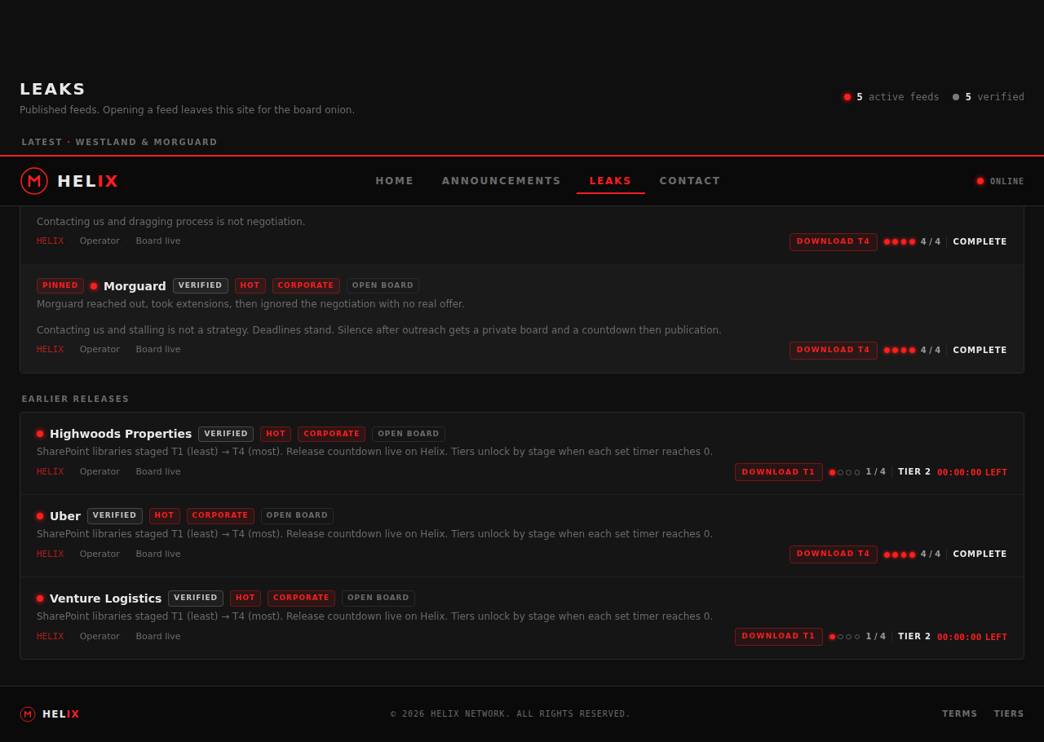Open the ANNOUNCEMENTS nav item
This screenshot has width=1044, height=742.
502,181
